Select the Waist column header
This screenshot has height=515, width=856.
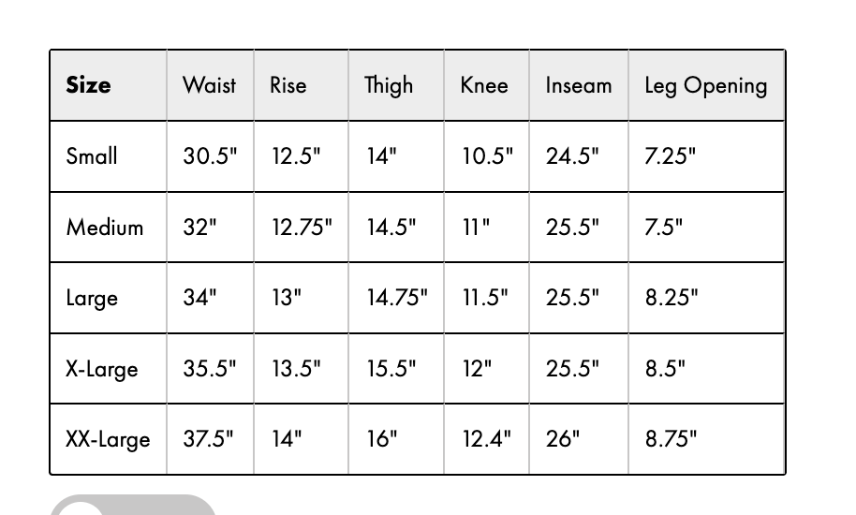point(210,85)
